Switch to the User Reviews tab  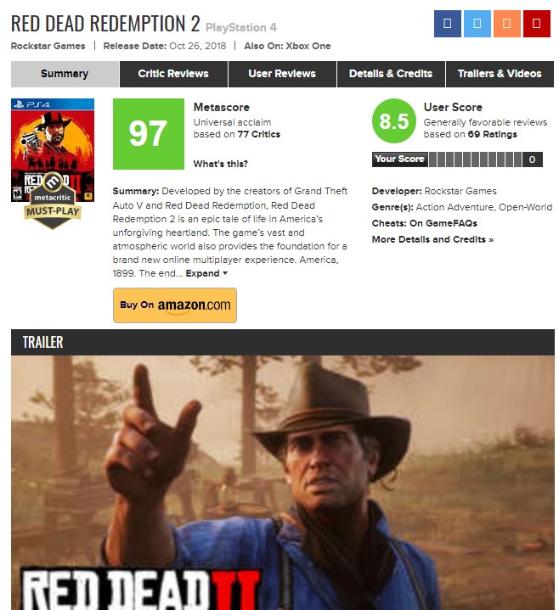point(282,74)
